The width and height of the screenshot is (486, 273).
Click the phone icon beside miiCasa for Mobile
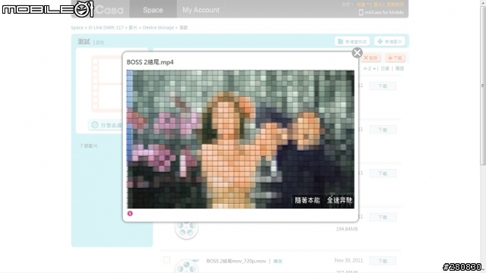tap(361, 12)
